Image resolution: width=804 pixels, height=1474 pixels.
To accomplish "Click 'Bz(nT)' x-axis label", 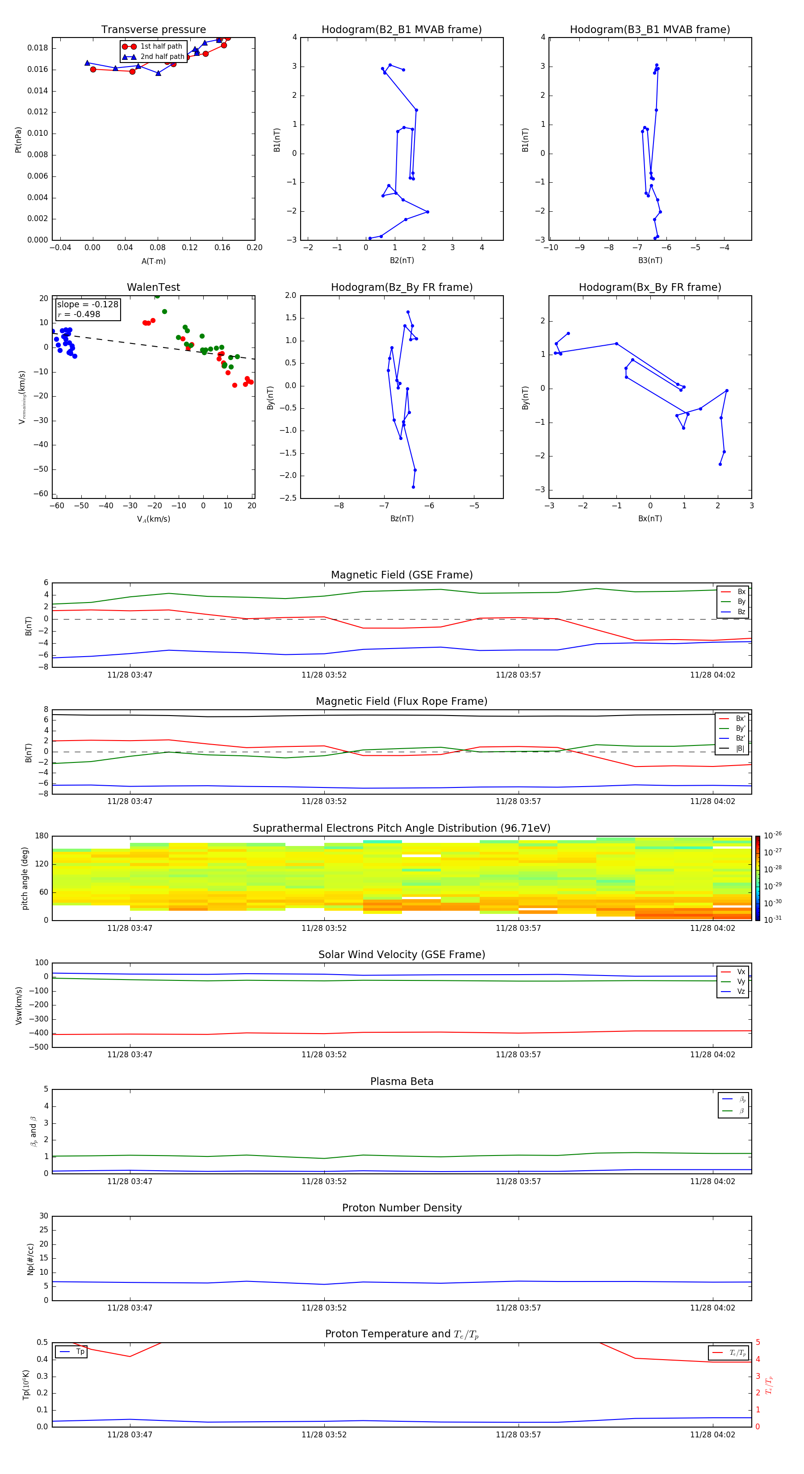I will coord(402,519).
